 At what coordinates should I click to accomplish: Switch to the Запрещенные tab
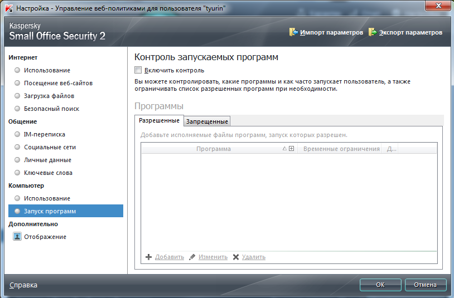coord(207,121)
